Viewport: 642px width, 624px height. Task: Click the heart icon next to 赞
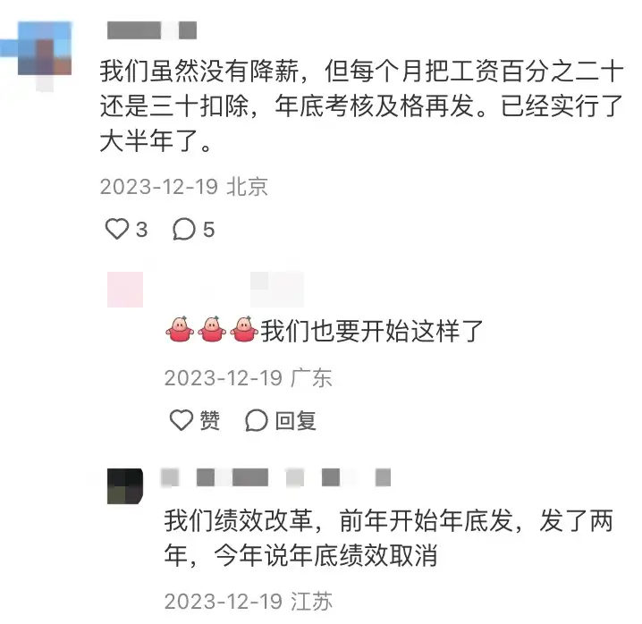pyautogui.click(x=182, y=420)
